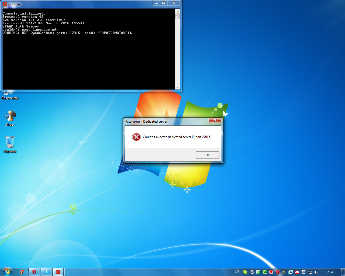345x276 pixels.
Task: Open the uTorrent tray icon
Action: (x=258, y=272)
